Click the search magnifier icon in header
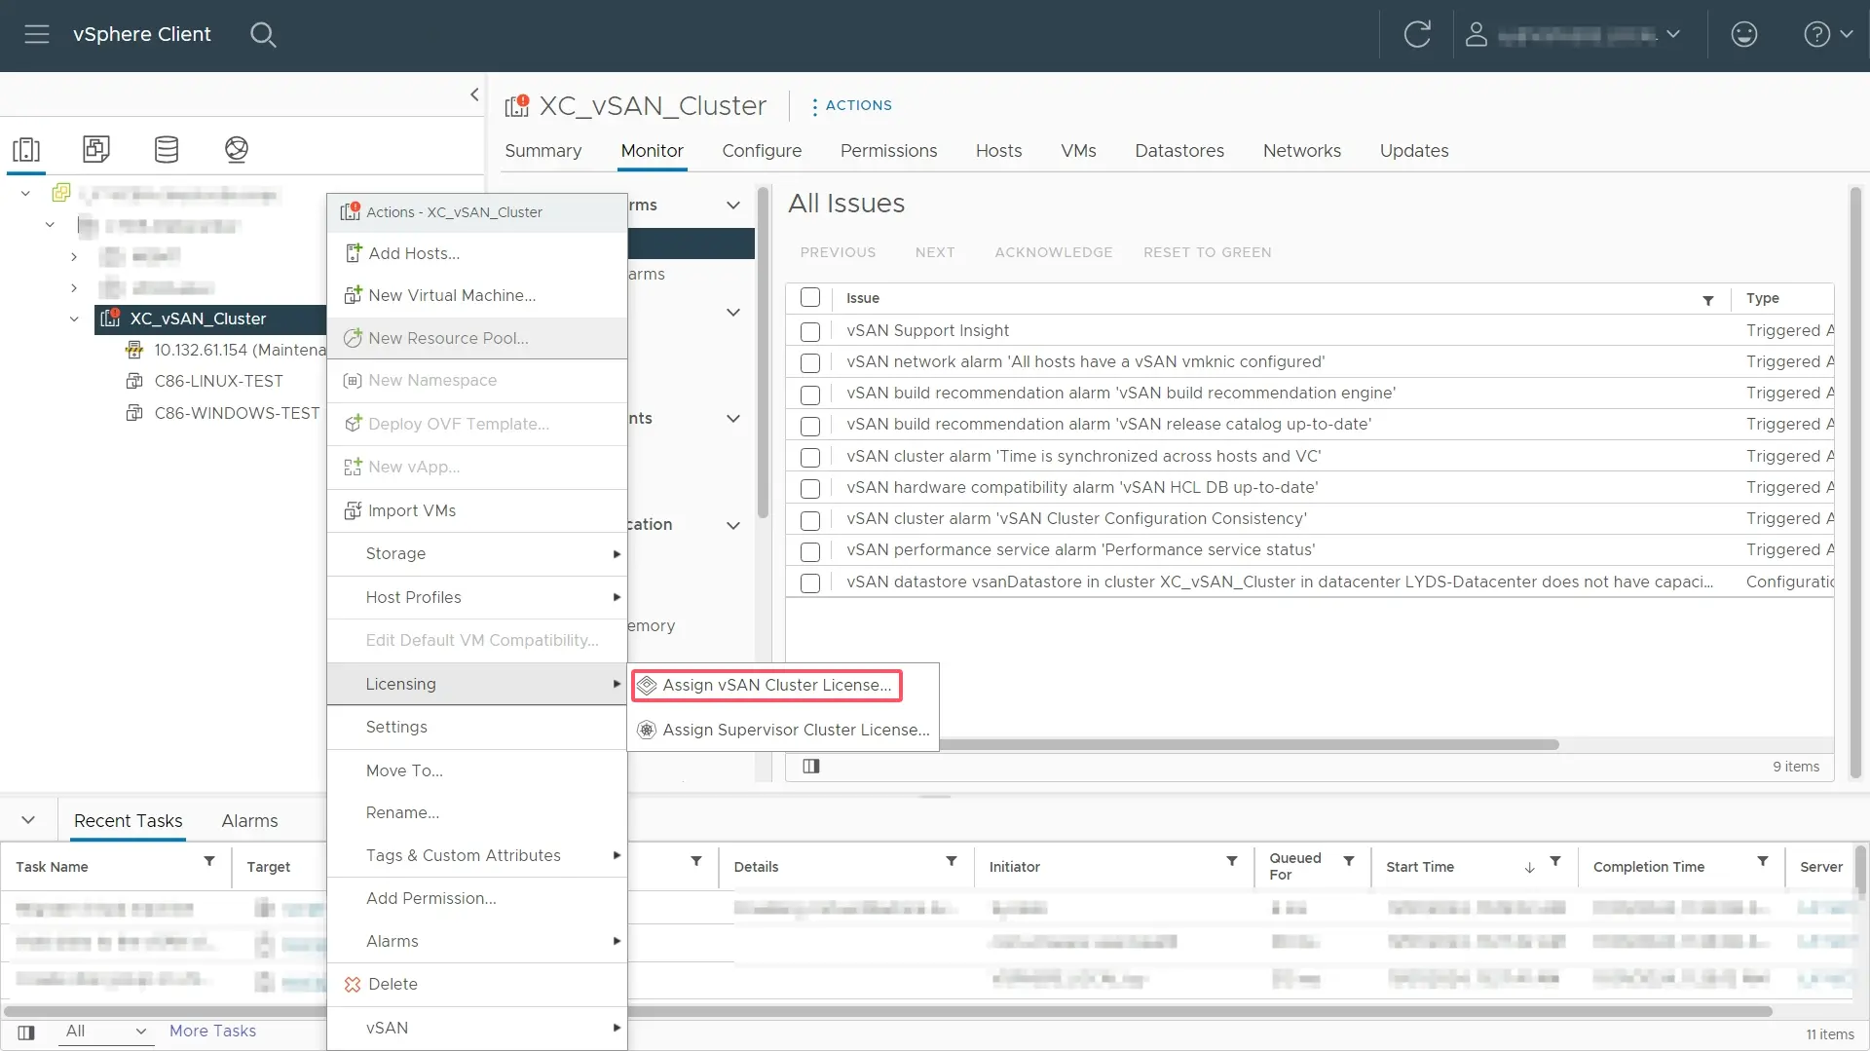The height and width of the screenshot is (1051, 1870). pos(263,35)
